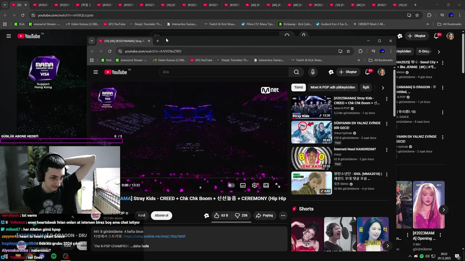This screenshot has width=465, height=261.
Task: Open hamburger guide menu in the back YouTube window
Action: [9, 36]
